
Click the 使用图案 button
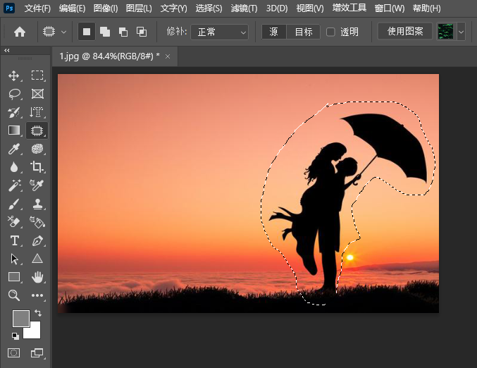tap(405, 31)
